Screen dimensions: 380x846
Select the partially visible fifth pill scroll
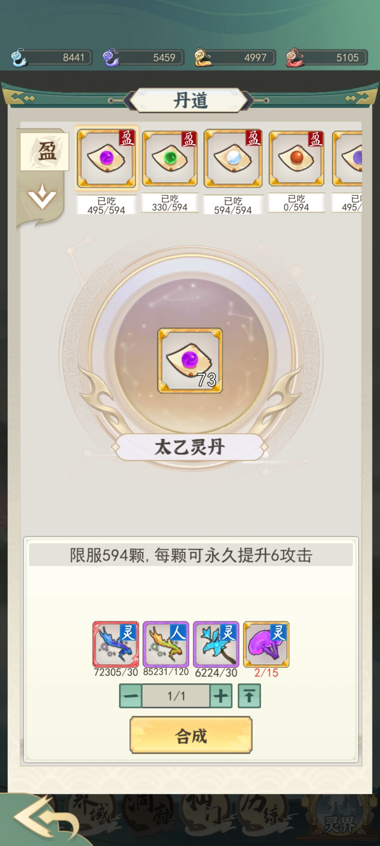(x=347, y=158)
